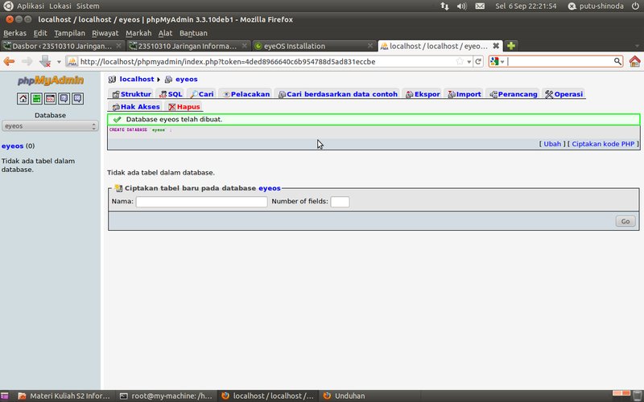Open the Database dropdown showing eyeos
Viewport: 644px width, 402px height.
(50, 126)
